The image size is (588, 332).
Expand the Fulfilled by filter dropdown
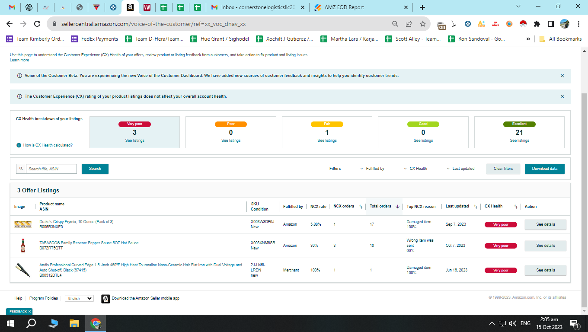pyautogui.click(x=372, y=169)
